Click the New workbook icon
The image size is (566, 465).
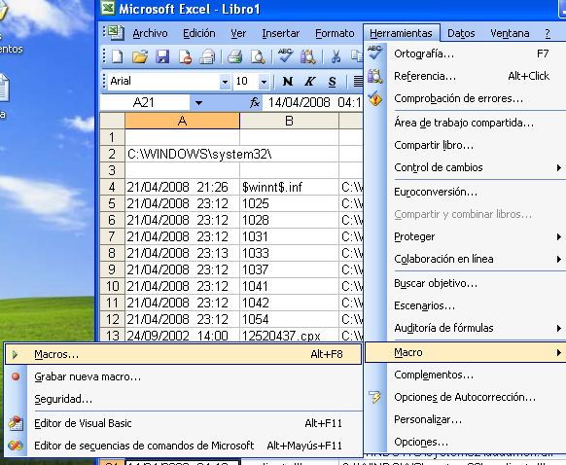click(x=118, y=56)
